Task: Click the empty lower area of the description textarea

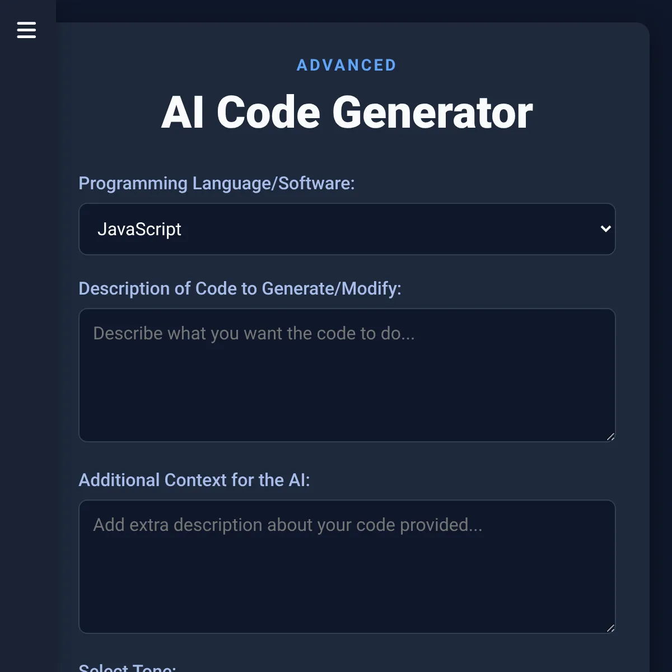Action: pos(347,409)
